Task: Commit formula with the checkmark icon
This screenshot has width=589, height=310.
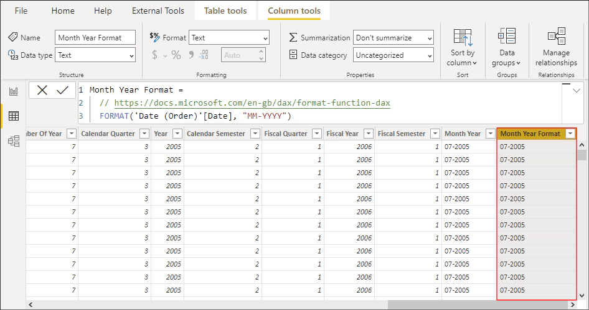Action: pyautogui.click(x=62, y=90)
